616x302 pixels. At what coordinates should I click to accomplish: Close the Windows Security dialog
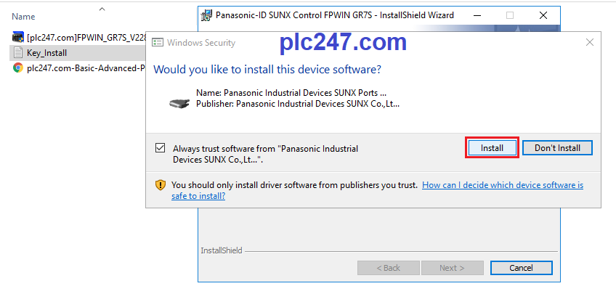point(589,42)
